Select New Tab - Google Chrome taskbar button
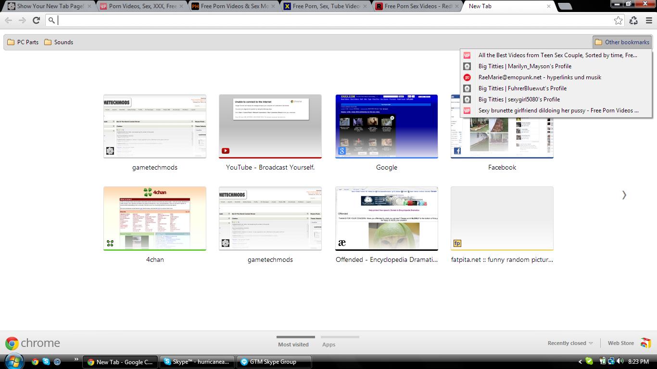Viewport: 657px width, 369px height. [120, 362]
